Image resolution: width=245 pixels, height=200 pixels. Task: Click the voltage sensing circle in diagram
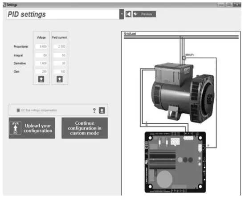[184, 58]
